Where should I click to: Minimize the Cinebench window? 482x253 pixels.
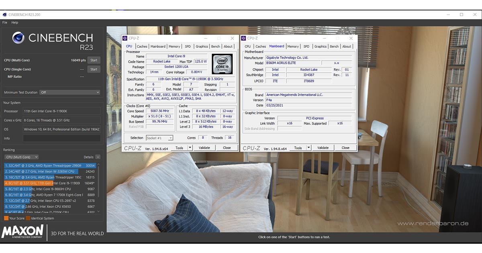449,15
